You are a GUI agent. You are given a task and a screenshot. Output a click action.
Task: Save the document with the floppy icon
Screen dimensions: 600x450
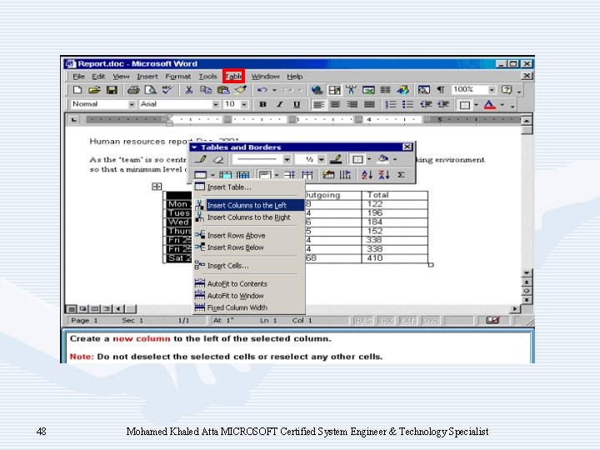tap(112, 90)
